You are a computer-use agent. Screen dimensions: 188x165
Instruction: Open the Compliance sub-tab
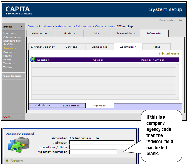tap(99, 47)
